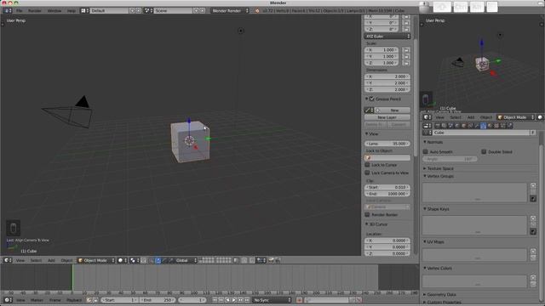Click the Angle slider under Normals
Viewport: 545px width, 306px height.
[450, 159]
